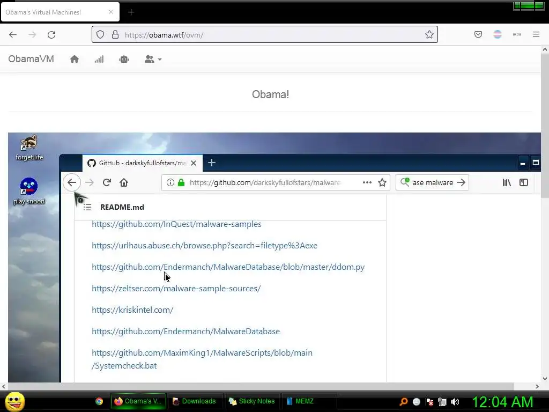The width and height of the screenshot is (549, 412).
Task: Switch to Obama's V... taskbar window
Action: click(x=138, y=401)
